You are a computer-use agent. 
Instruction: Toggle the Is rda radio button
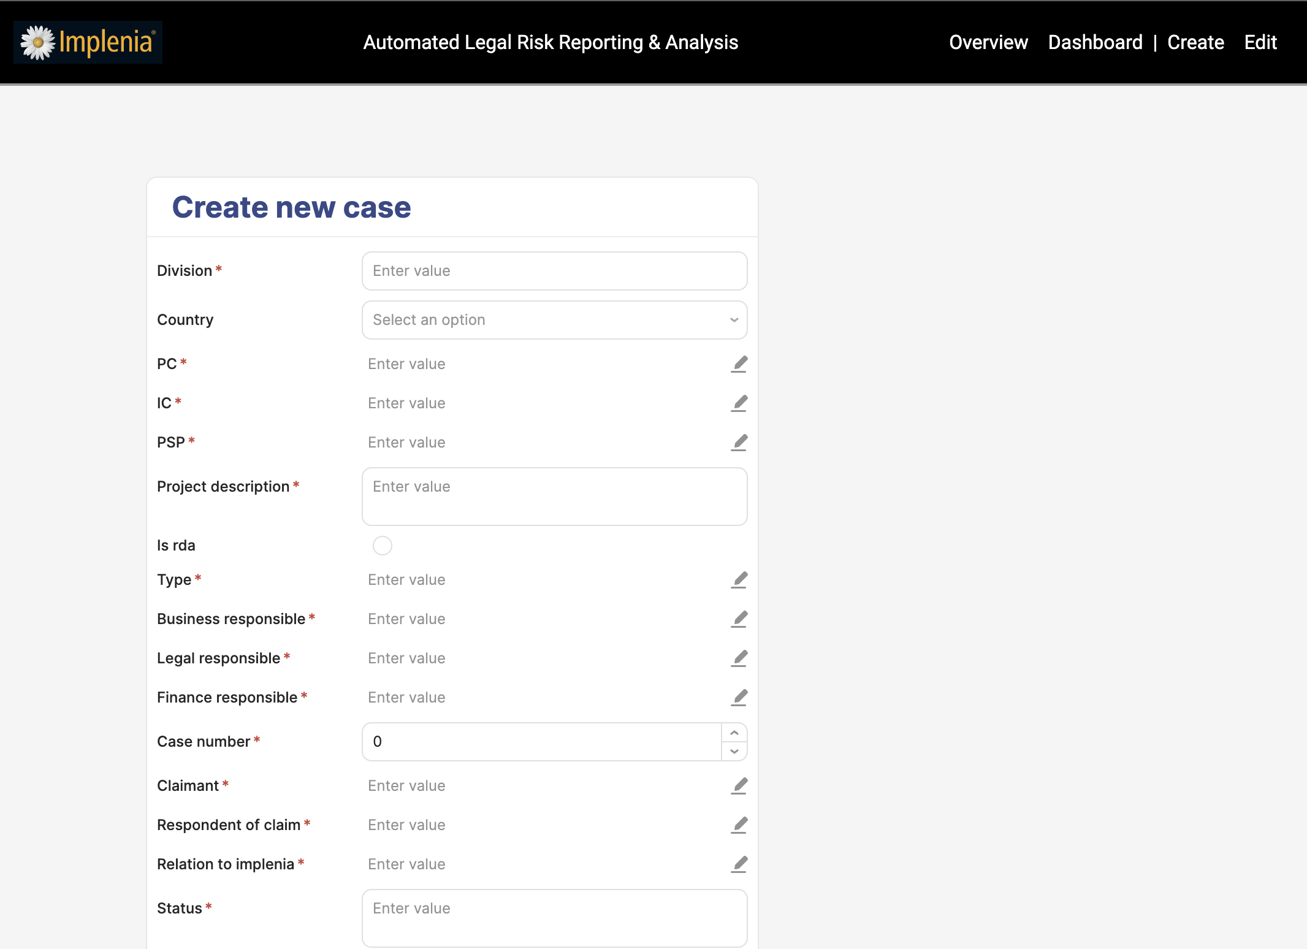point(382,546)
